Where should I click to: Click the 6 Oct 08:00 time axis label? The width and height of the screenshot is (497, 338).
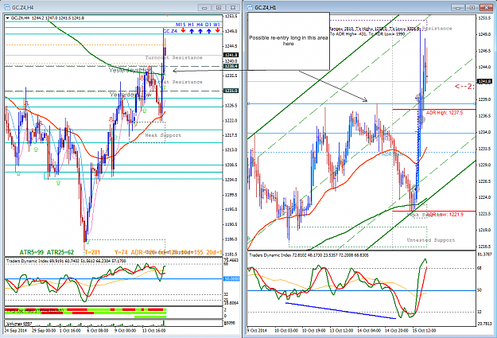coord(98,330)
